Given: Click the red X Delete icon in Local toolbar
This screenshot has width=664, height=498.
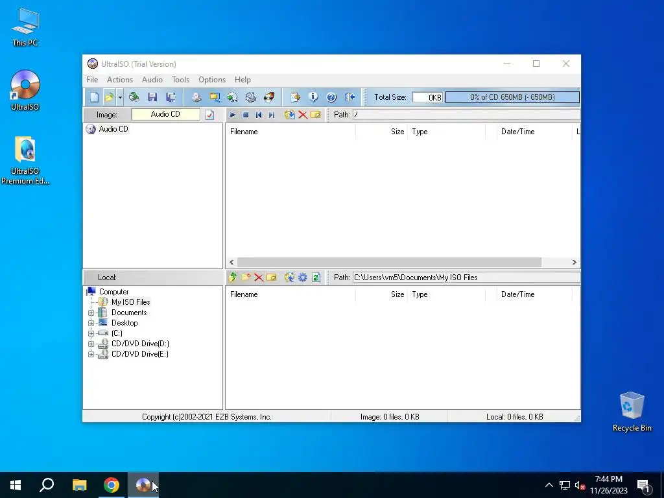Looking at the screenshot, I should click(x=259, y=278).
